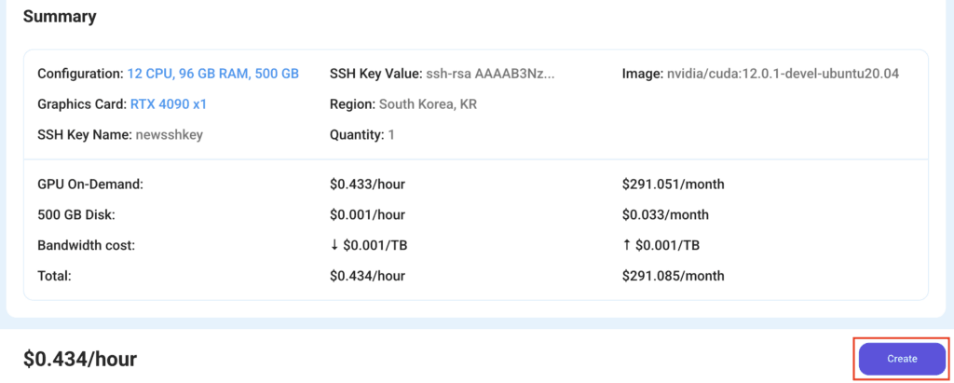The image size is (954, 383).
Task: Open the RTX 4090 x1 graphics card link
Action: (x=169, y=104)
